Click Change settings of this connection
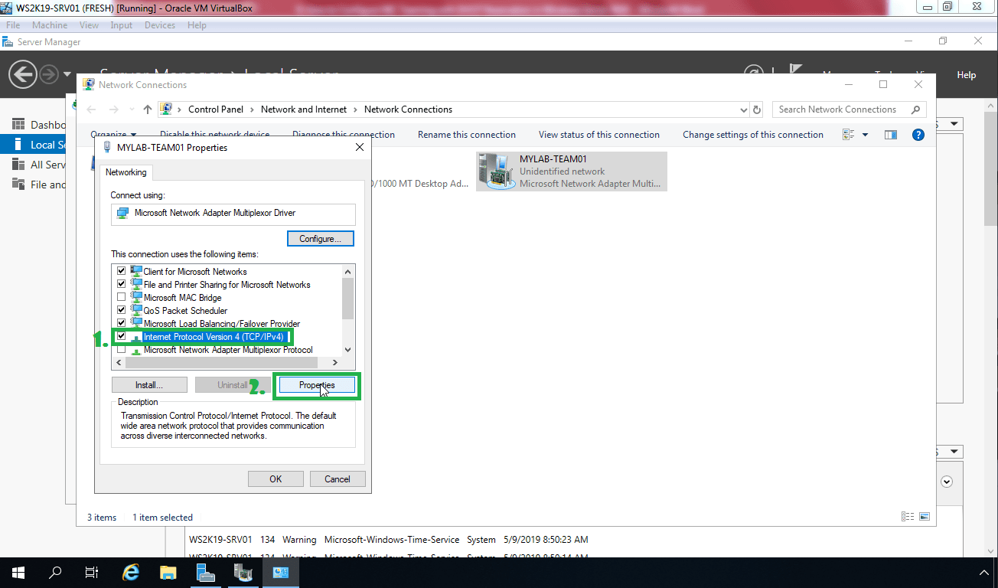Screen dimensions: 998x588 click(753, 135)
